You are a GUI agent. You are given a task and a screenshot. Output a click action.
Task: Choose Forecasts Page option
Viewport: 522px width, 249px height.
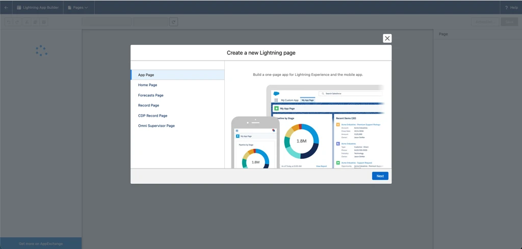177,95
